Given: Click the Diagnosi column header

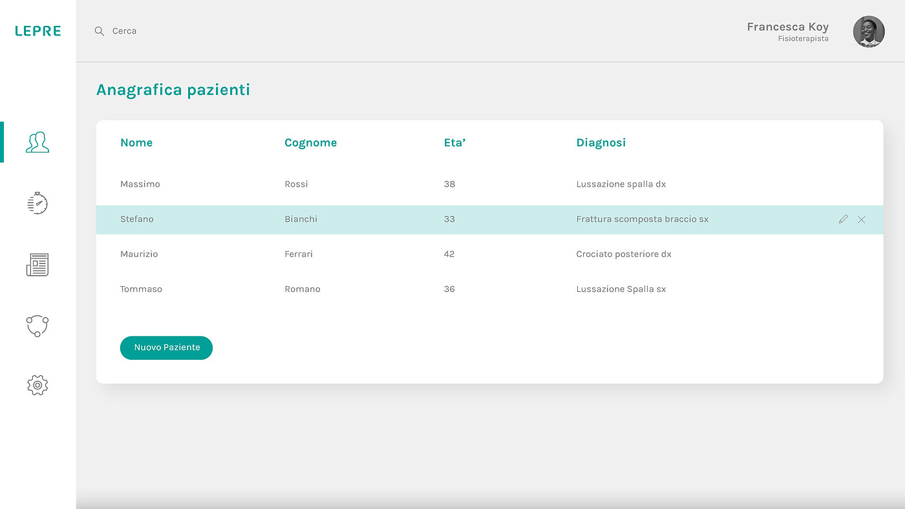Looking at the screenshot, I should [x=601, y=143].
